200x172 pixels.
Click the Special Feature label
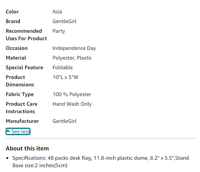25,68
